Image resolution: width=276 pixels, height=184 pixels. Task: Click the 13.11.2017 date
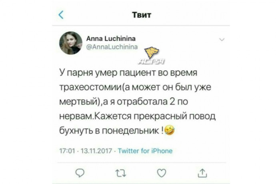click(96, 151)
